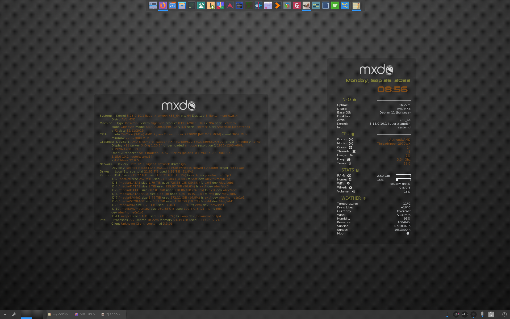The image size is (510, 319).
Task: Click the download-plus installer icon in dock
Action: pos(211,6)
